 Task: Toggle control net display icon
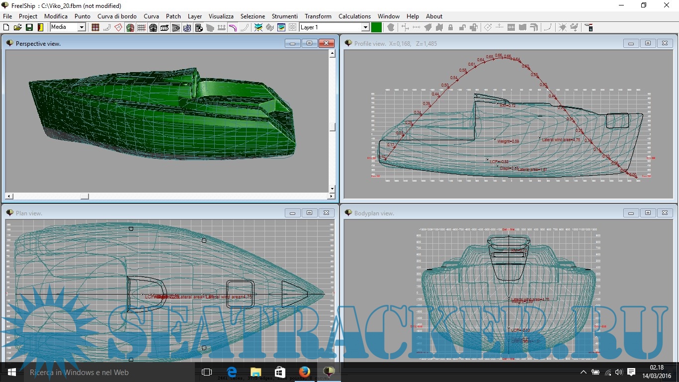pyautogui.click(x=95, y=27)
